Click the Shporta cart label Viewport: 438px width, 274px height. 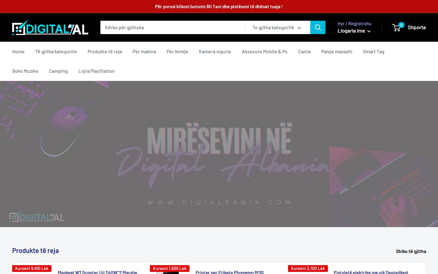(417, 27)
